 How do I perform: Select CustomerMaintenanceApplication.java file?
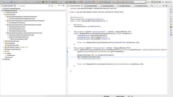click(x=23, y=19)
